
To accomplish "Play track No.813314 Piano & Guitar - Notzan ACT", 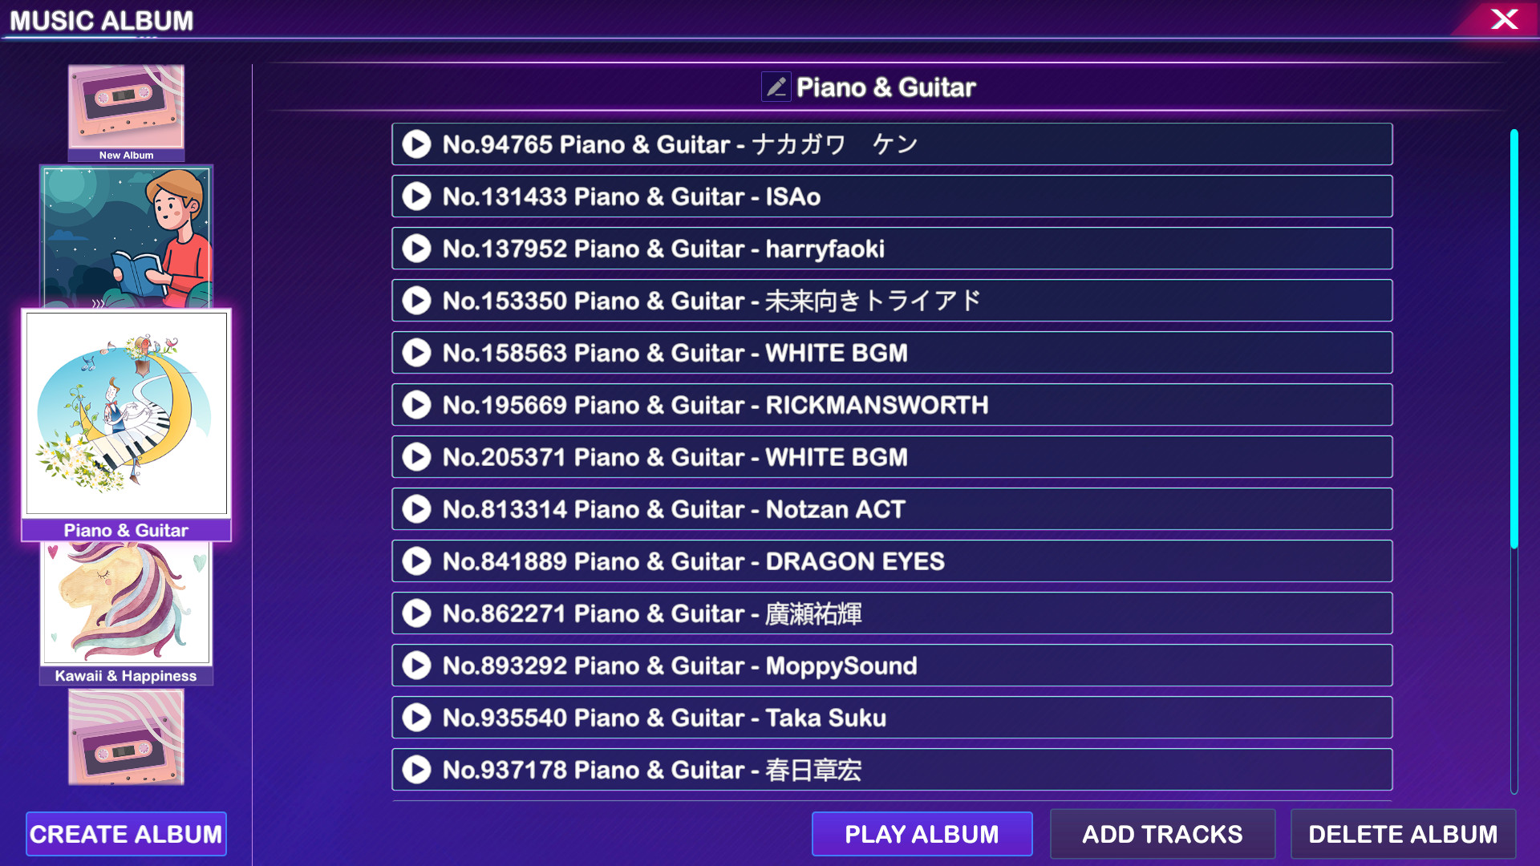I will [x=418, y=510].
